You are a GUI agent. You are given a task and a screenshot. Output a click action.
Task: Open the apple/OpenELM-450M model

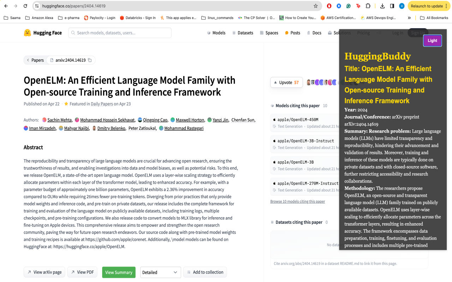pyautogui.click(x=304, y=123)
